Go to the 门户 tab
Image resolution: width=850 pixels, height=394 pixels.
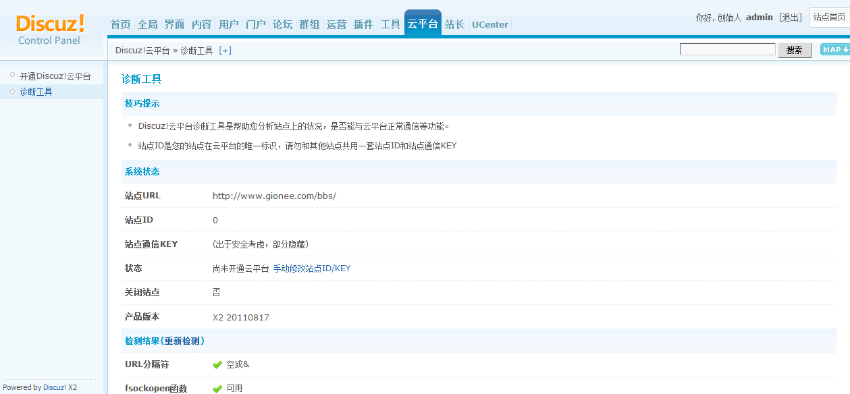coord(255,24)
